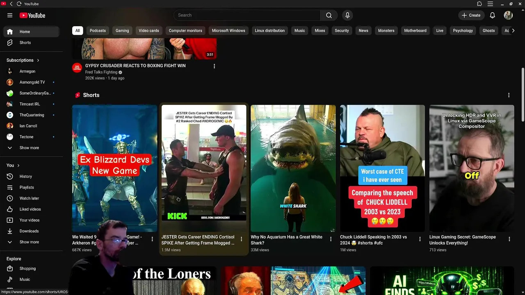
Task: Open the GYPSY CRUSADER REACTS video title
Action: [135, 66]
